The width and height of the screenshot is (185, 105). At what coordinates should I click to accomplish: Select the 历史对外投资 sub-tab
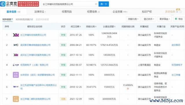pyautogui.click(x=42, y=19)
